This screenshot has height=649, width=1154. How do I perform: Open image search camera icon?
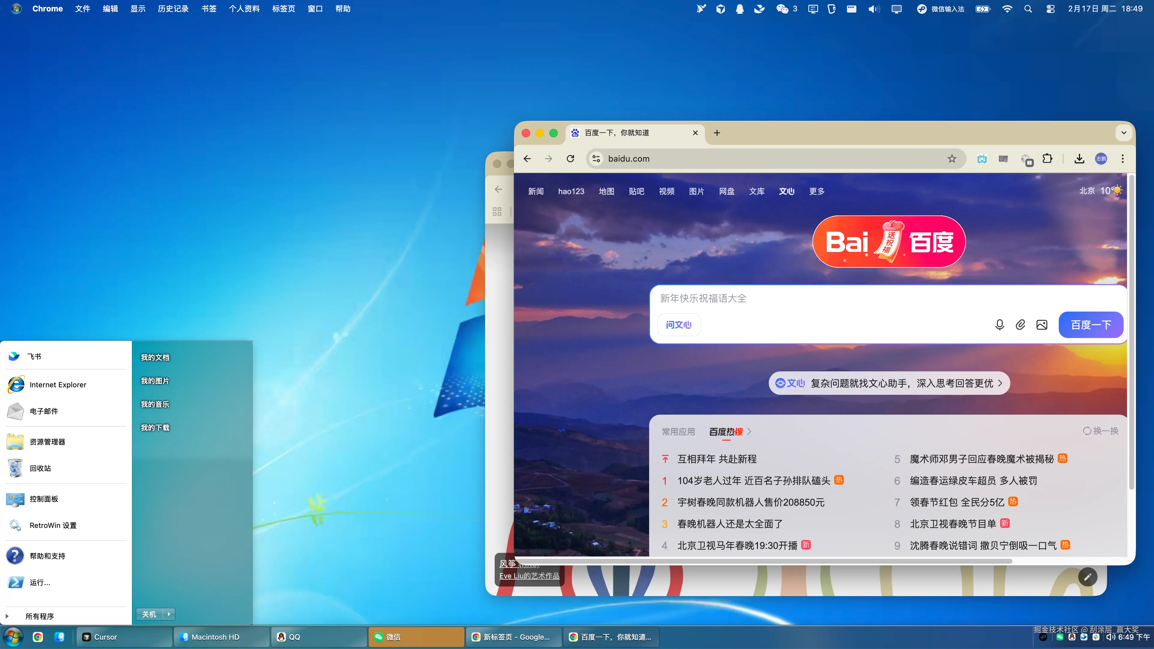[x=1042, y=325]
